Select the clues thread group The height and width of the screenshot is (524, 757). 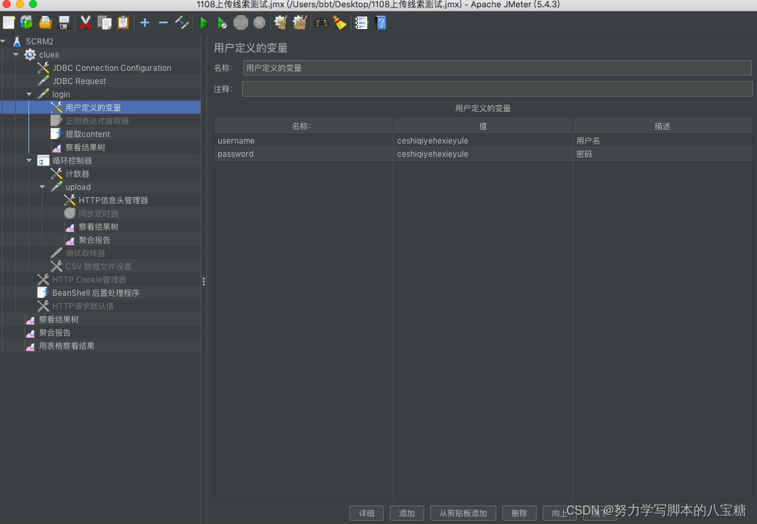point(49,54)
